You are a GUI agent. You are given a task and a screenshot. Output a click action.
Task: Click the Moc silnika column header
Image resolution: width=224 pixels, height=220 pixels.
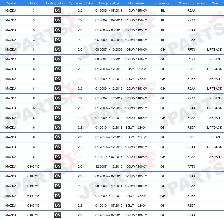(x=136, y=3)
